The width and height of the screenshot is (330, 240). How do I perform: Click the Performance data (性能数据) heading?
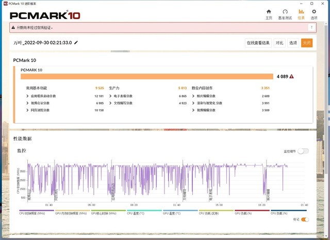tap(23, 139)
